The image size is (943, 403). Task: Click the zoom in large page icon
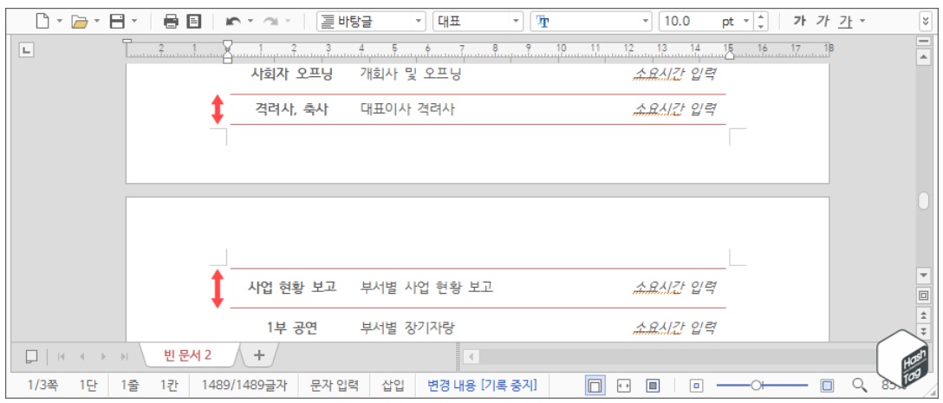(x=827, y=386)
